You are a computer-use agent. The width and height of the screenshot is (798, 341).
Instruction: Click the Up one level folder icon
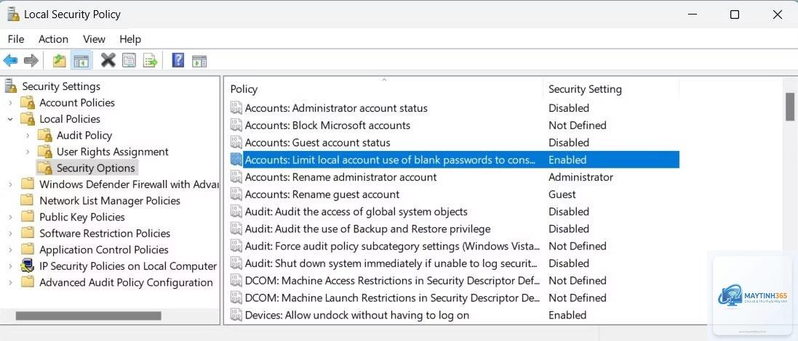[x=60, y=61]
